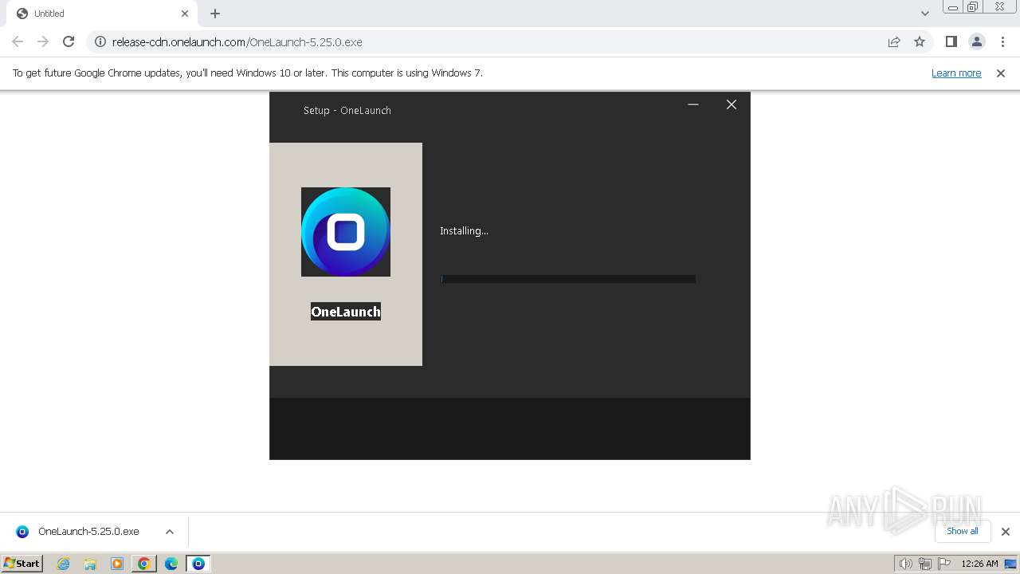Dismiss the Chrome update notification bar
Viewport: 1020px width, 574px height.
click(x=1001, y=73)
